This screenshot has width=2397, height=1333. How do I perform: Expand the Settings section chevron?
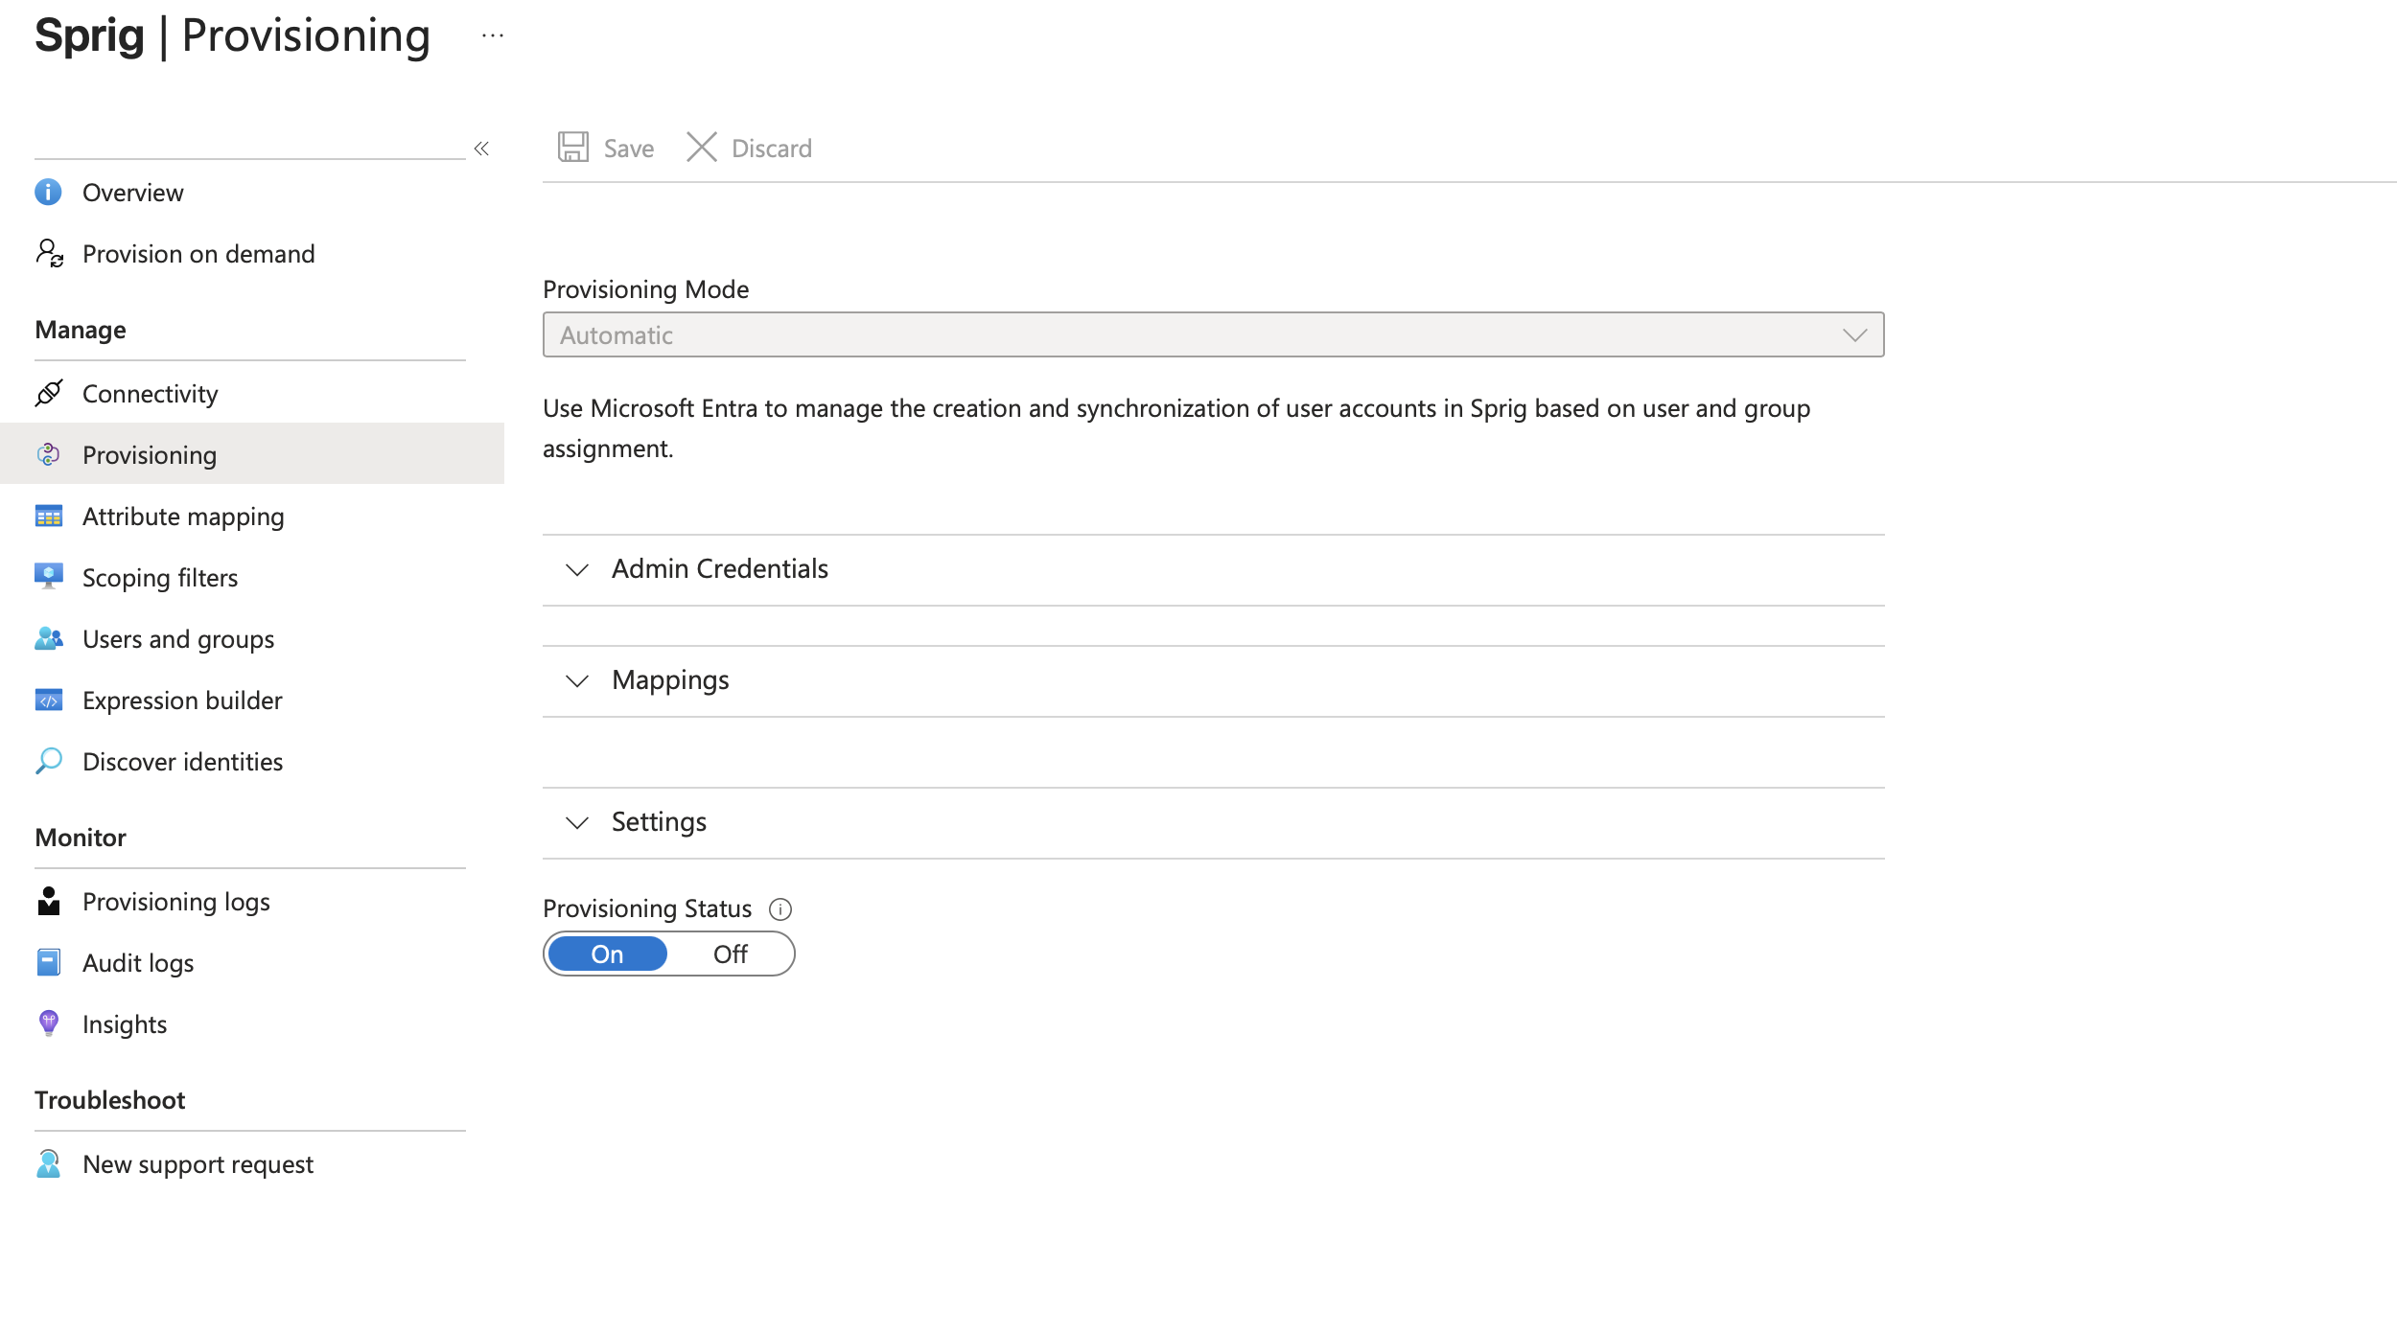point(577,823)
